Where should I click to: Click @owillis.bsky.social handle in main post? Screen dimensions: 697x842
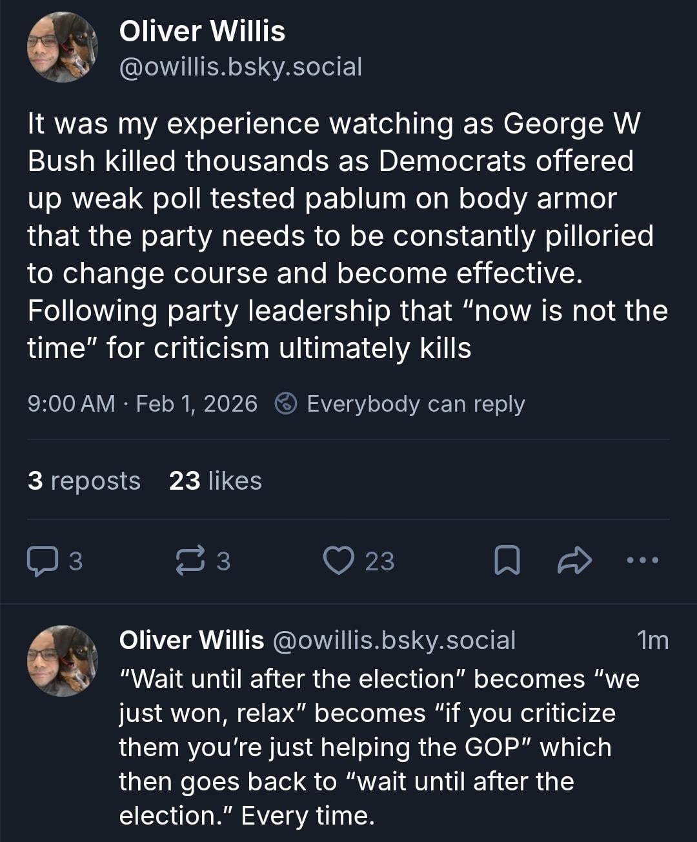[240, 67]
